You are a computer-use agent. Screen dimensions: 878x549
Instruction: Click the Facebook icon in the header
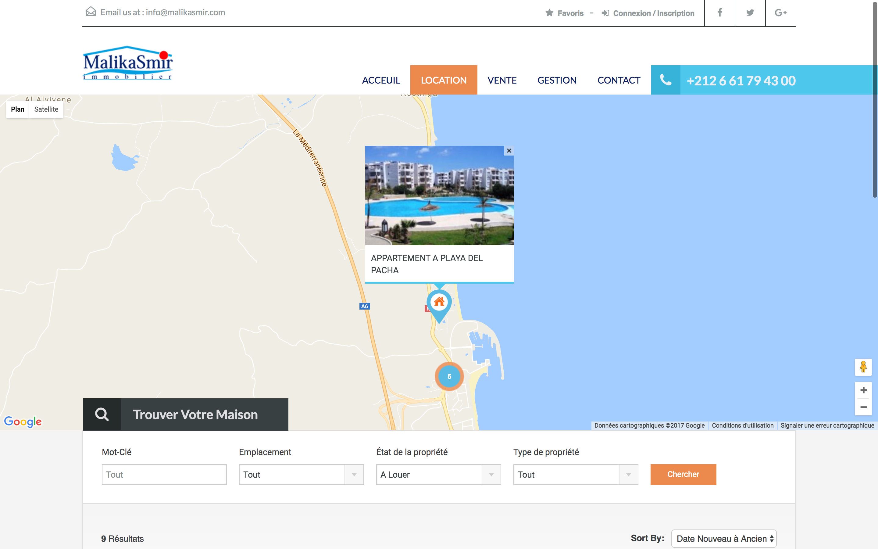coord(719,12)
